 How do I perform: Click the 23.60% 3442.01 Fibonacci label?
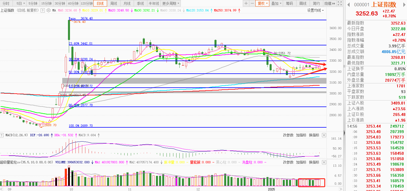click(81, 43)
